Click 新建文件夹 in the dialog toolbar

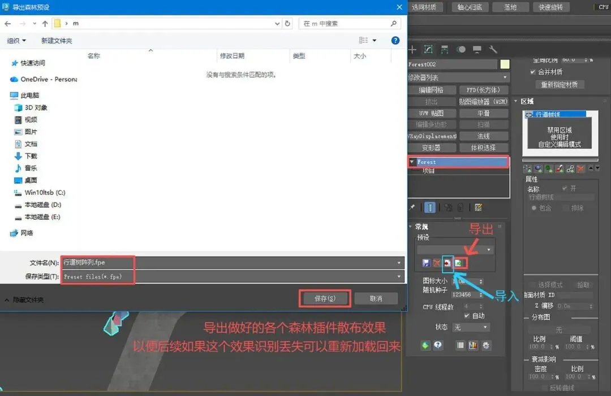[57, 41]
